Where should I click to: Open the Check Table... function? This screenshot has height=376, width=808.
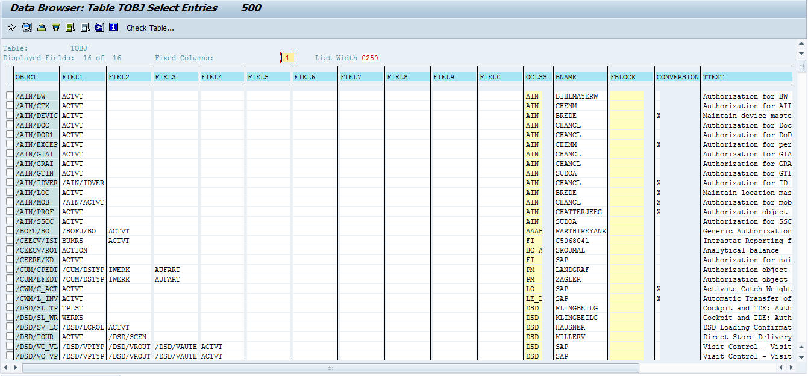point(150,28)
